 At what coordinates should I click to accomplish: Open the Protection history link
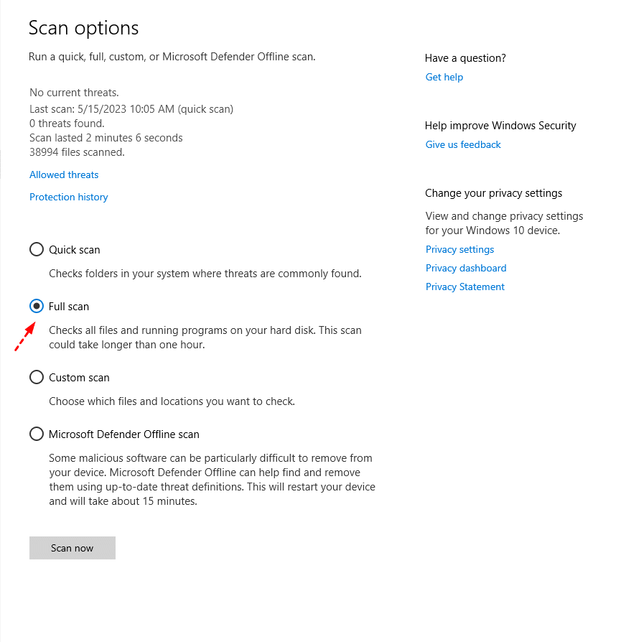click(69, 197)
